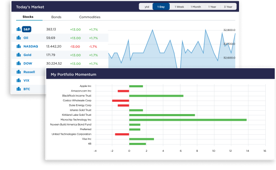276x170 pixels.
Task: Pick the 1 Year range button
Action: click(x=212, y=7)
